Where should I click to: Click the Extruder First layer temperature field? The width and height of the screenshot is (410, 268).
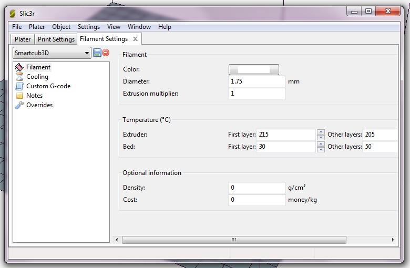pyautogui.click(x=286, y=135)
